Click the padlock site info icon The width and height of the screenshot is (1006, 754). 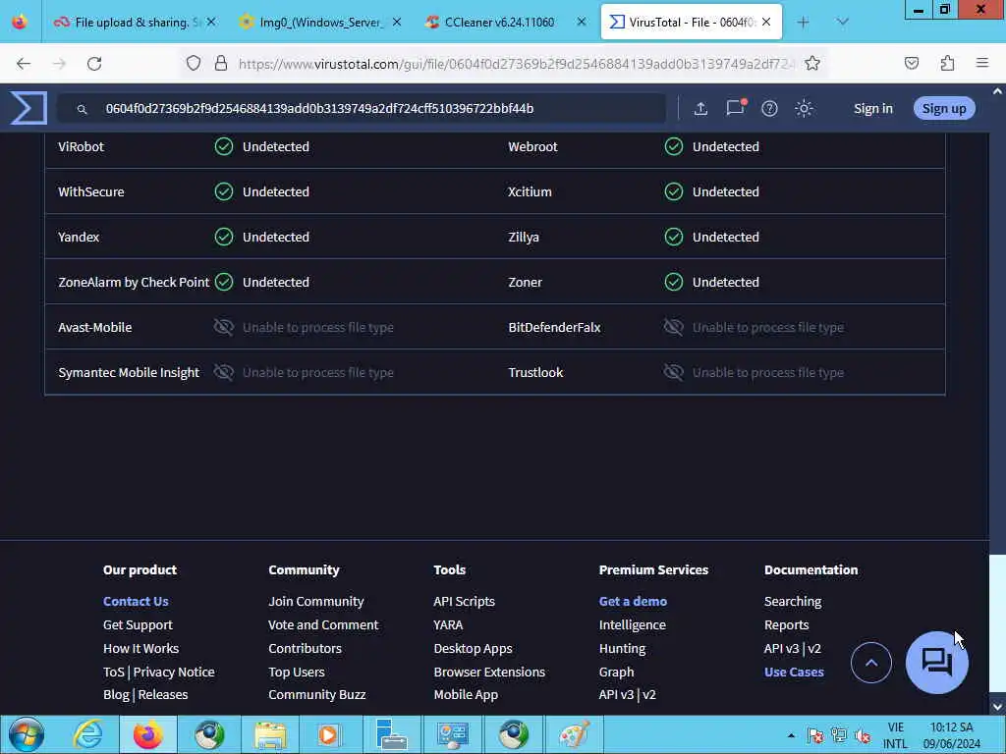coord(221,63)
